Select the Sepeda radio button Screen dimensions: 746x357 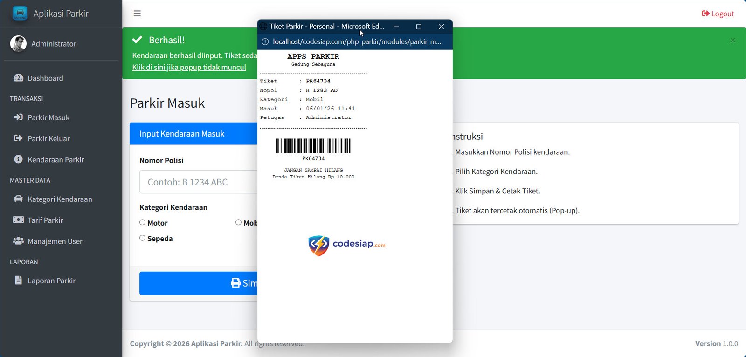[142, 238]
